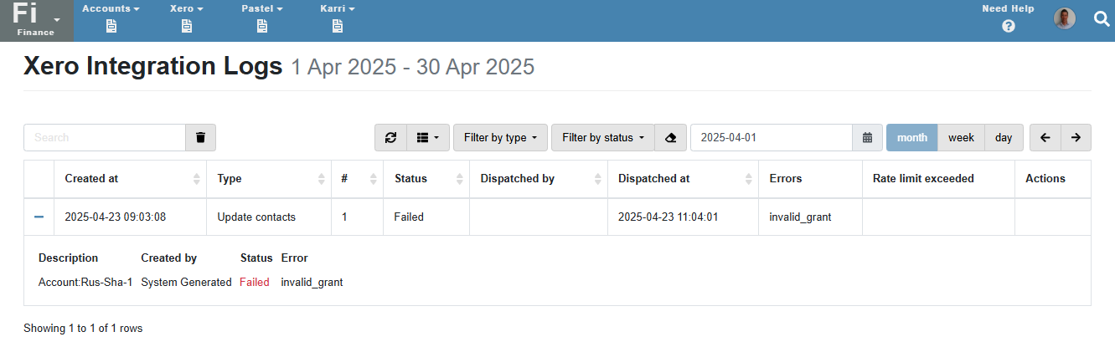Click the refresh logs icon
Screen dimensions: 1115x342
390,138
